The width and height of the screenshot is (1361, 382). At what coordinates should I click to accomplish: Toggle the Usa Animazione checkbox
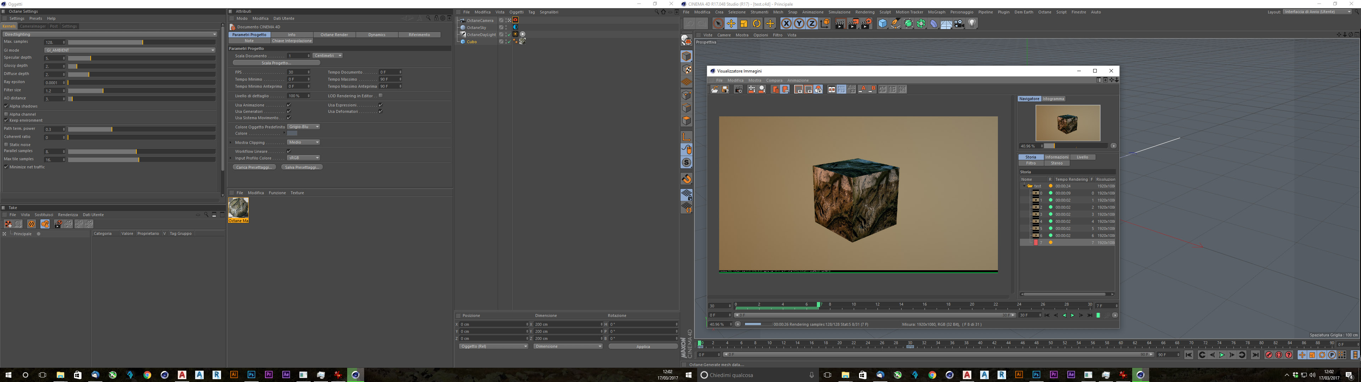pyautogui.click(x=288, y=105)
